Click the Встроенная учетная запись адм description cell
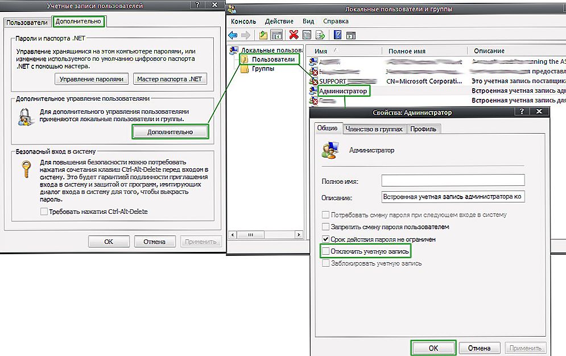This screenshot has width=566, height=356. (x=518, y=91)
